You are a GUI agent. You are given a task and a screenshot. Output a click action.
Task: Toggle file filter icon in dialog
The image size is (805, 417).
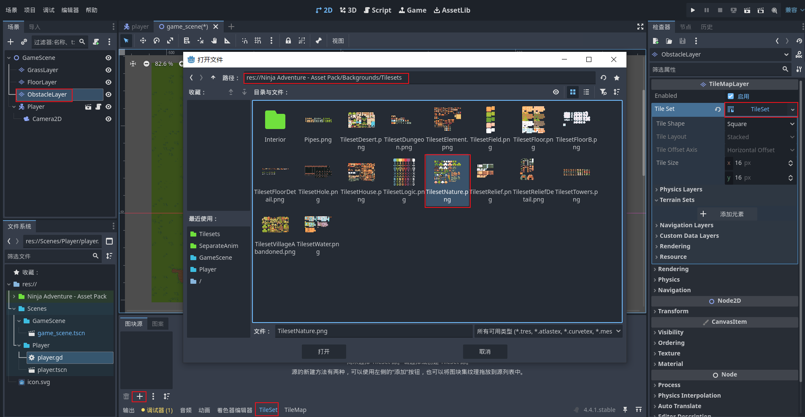click(x=603, y=92)
